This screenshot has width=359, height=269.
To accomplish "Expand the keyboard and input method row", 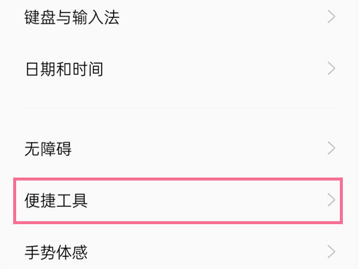I will [x=180, y=17].
